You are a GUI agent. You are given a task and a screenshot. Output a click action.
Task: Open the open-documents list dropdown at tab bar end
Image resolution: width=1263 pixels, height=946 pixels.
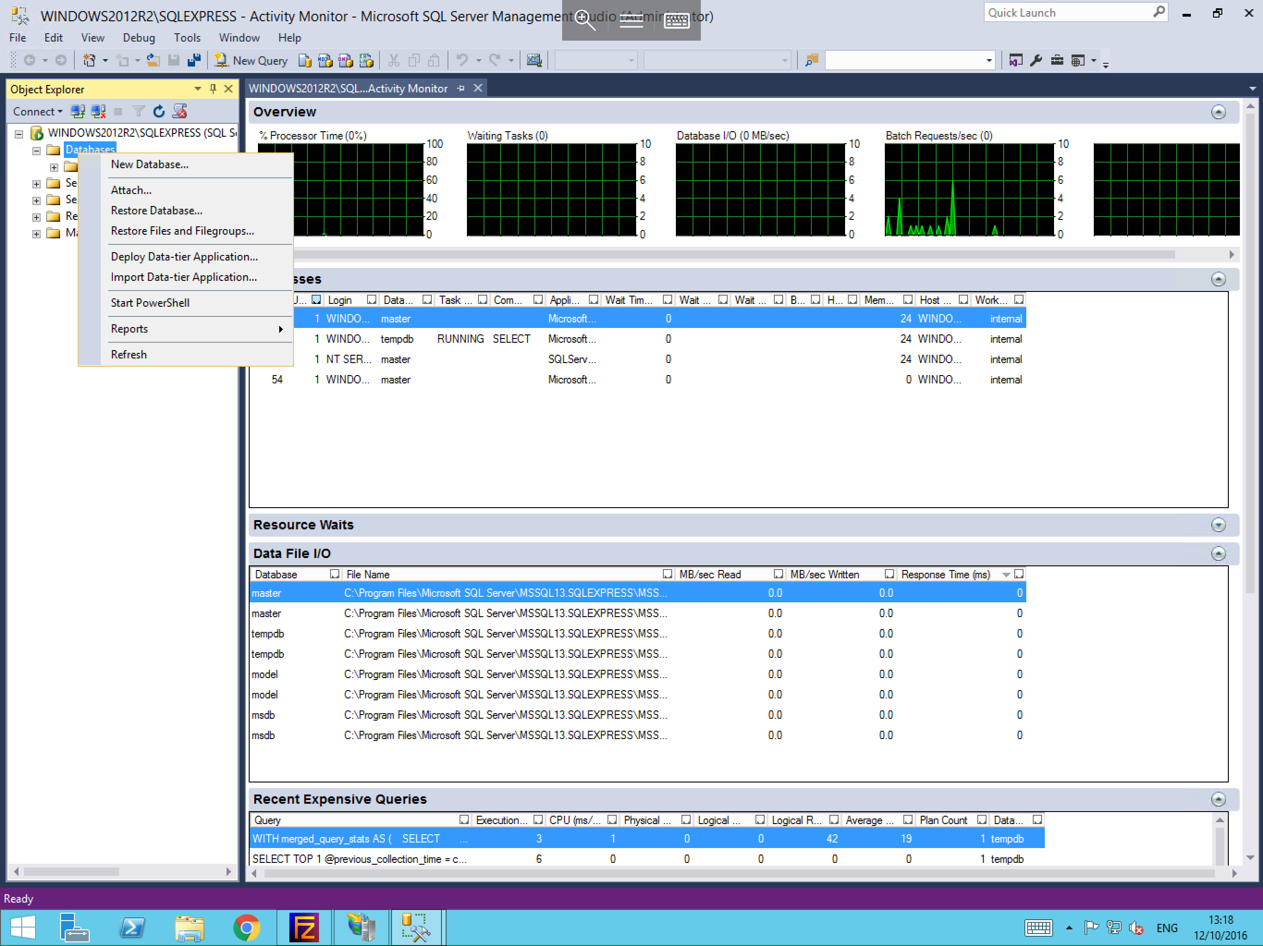coord(1252,89)
